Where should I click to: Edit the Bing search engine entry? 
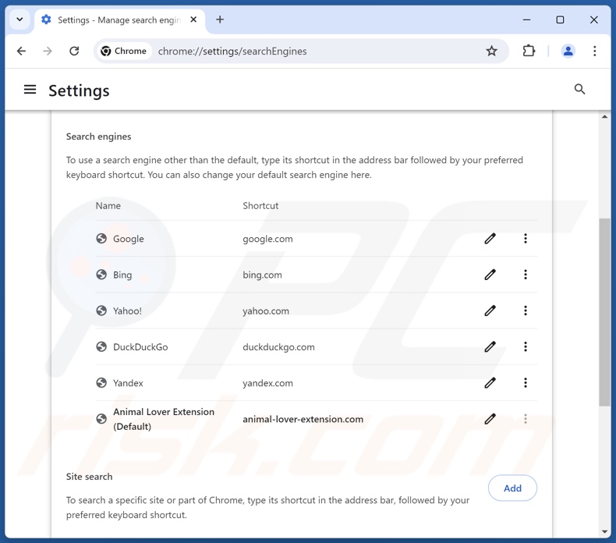490,275
